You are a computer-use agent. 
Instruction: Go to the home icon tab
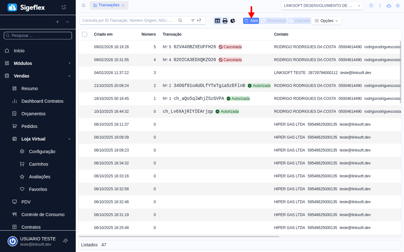pyautogui.click(x=84, y=5)
